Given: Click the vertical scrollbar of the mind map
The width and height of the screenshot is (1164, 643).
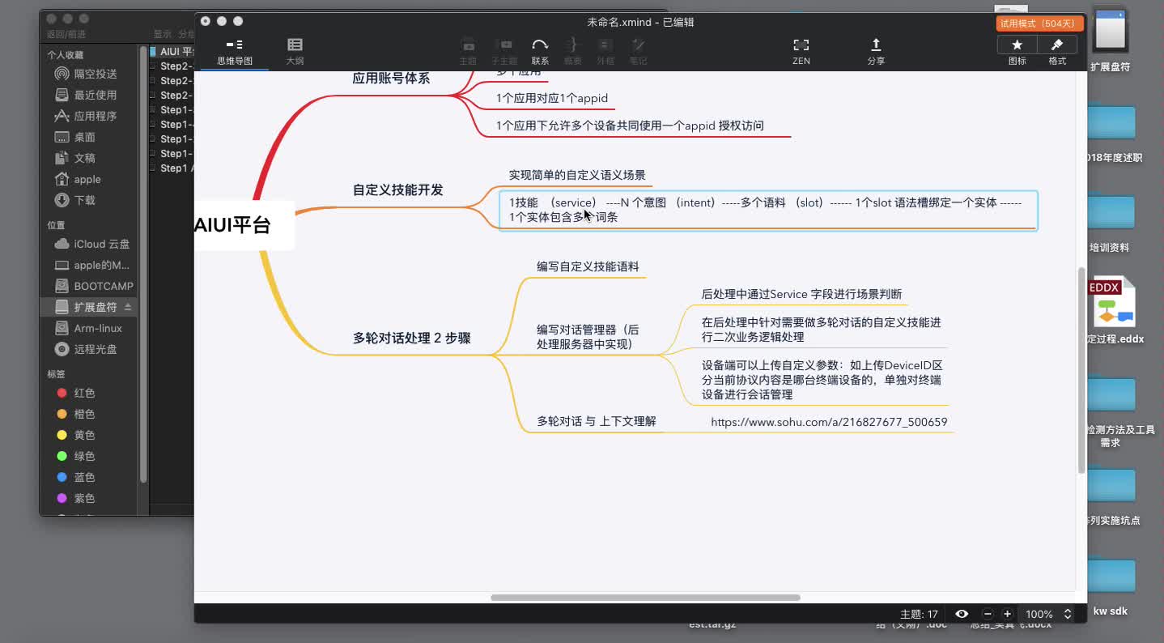Looking at the screenshot, I should pos(1081,370).
